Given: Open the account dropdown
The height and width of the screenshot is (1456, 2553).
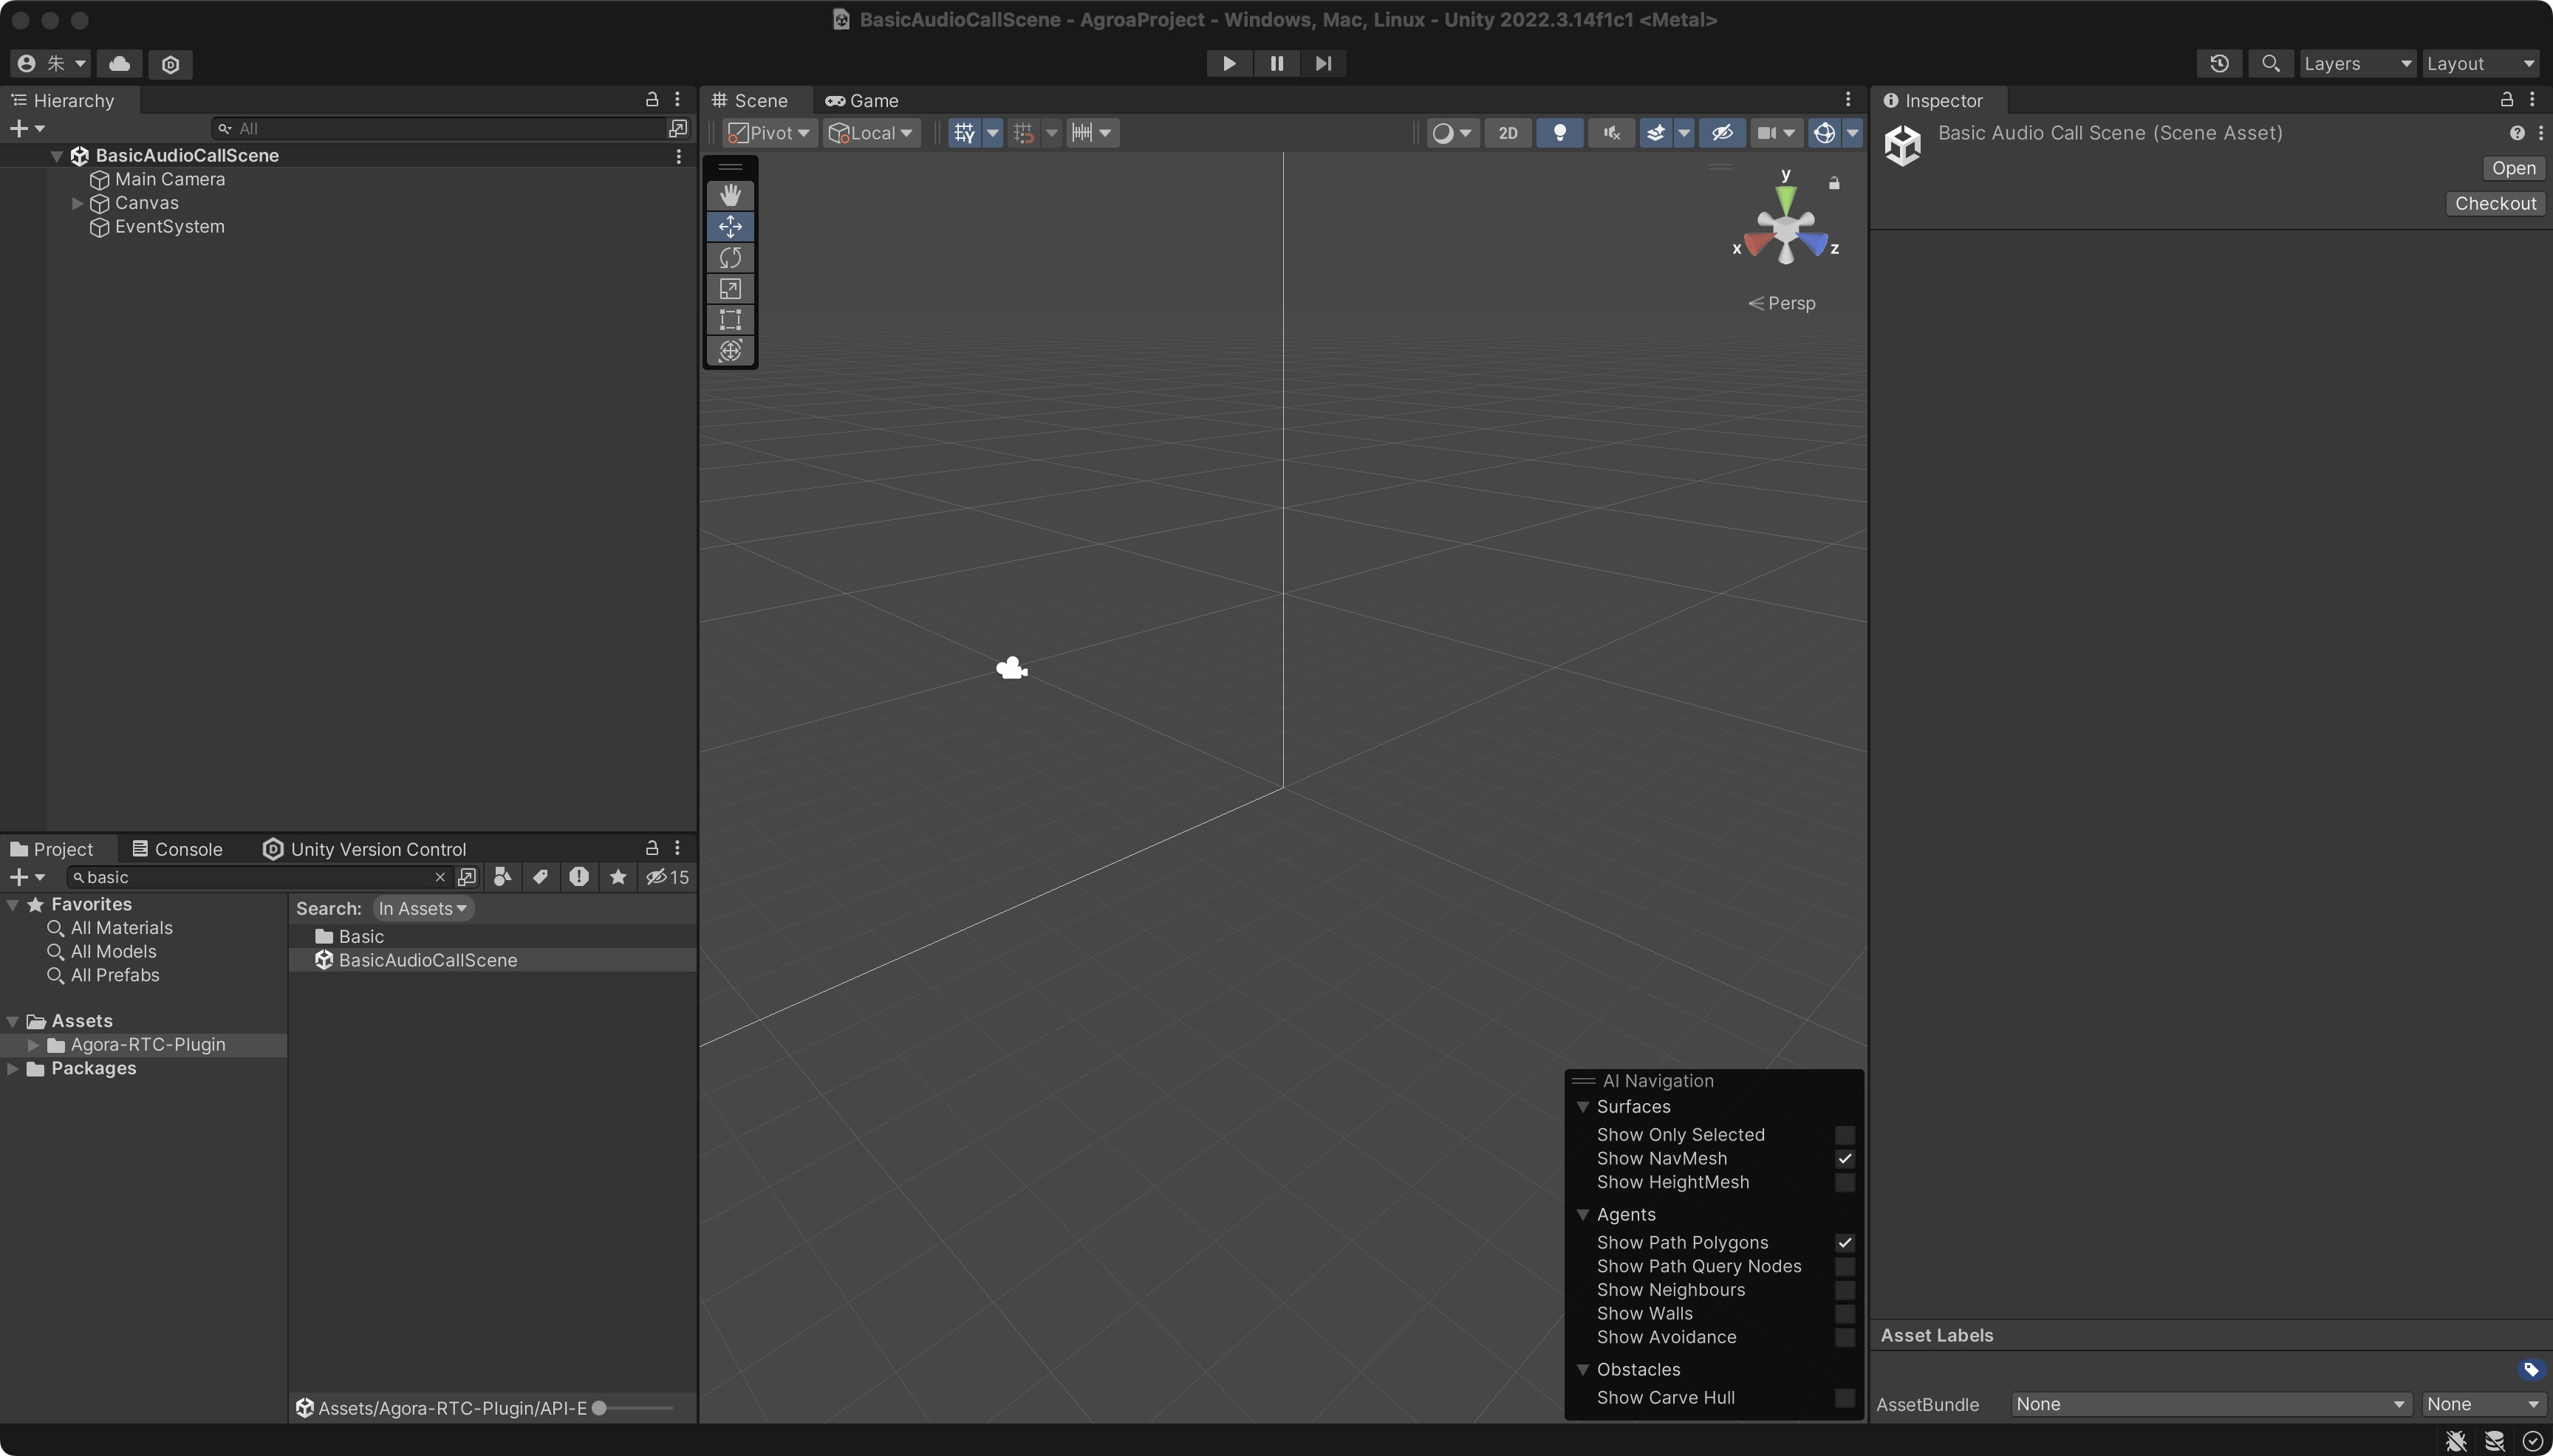Looking at the screenshot, I should pos(50,63).
